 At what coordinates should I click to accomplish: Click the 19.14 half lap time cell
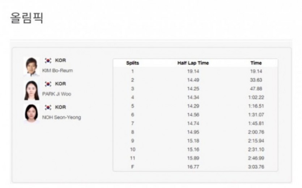click(x=193, y=72)
